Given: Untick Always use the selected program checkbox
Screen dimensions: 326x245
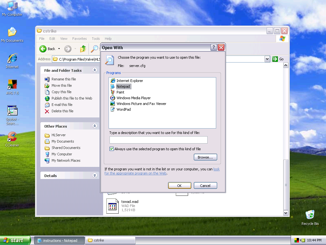Looking at the screenshot, I should (112, 149).
